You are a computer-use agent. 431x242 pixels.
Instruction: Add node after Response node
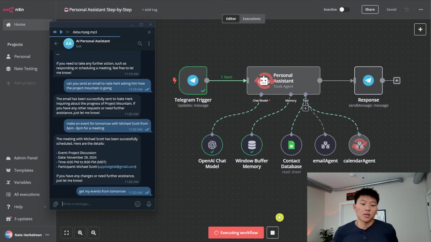397,81
